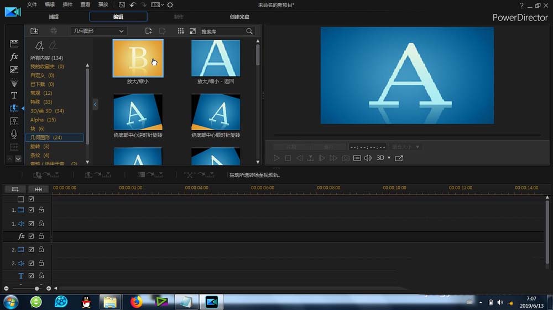Disable the fx effect track checkbox
553x310 pixels.
(32, 236)
